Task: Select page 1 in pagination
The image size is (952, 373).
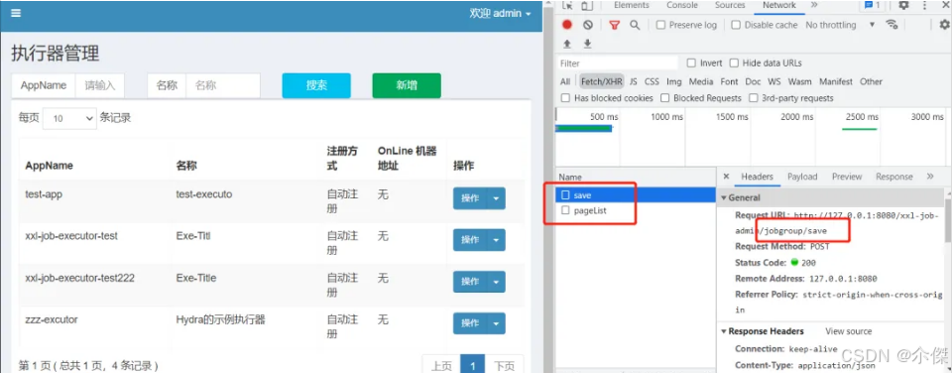Action: (x=473, y=364)
